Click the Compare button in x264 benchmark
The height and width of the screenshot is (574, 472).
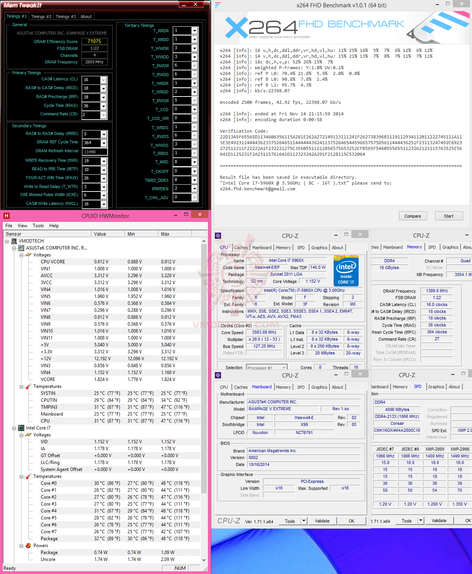click(x=413, y=216)
